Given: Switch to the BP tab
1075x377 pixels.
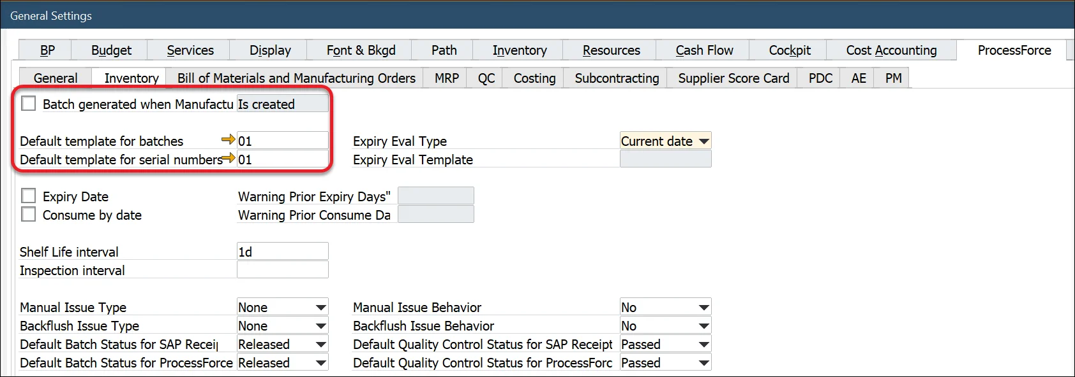Looking at the screenshot, I should pos(45,50).
